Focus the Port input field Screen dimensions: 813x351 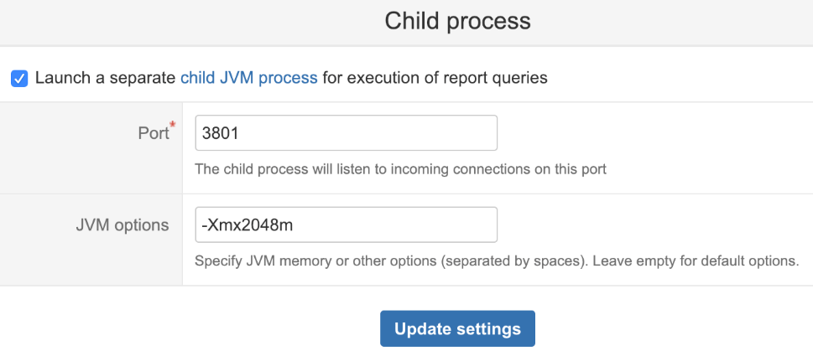click(346, 133)
